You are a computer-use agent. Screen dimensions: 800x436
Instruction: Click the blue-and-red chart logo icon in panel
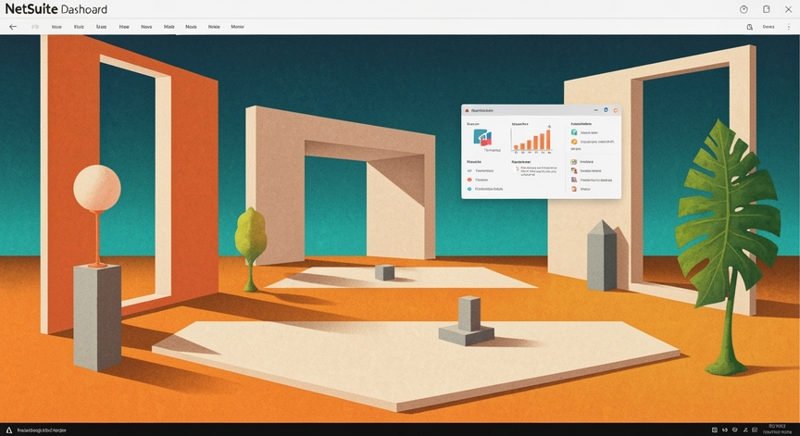[x=482, y=138]
